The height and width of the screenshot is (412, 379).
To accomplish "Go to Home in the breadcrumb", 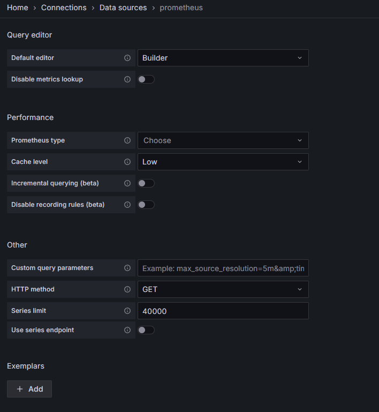I will (x=17, y=8).
